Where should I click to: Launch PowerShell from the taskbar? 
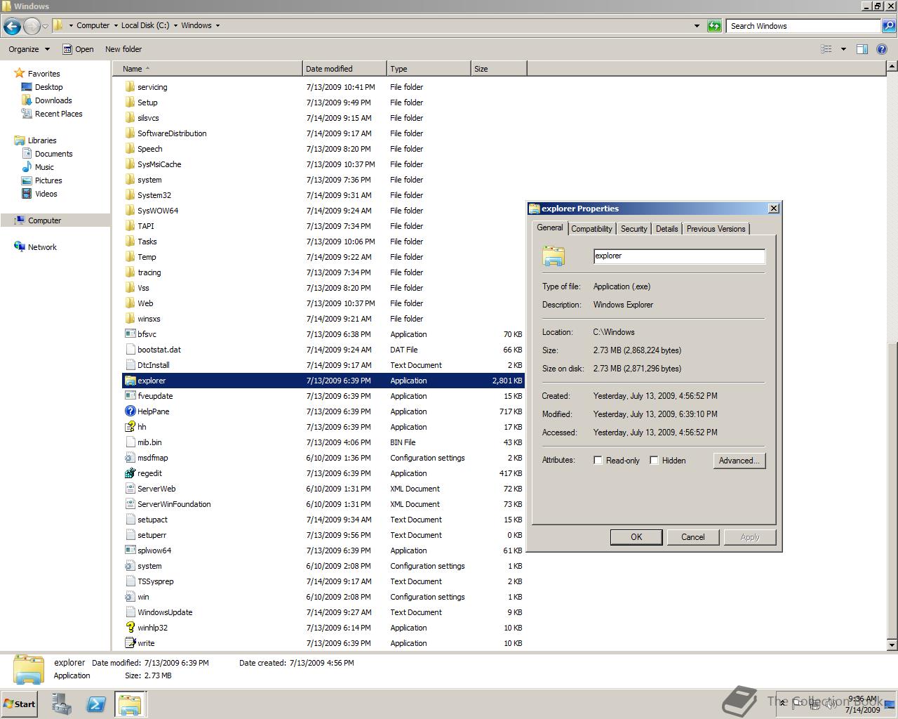[x=95, y=704]
